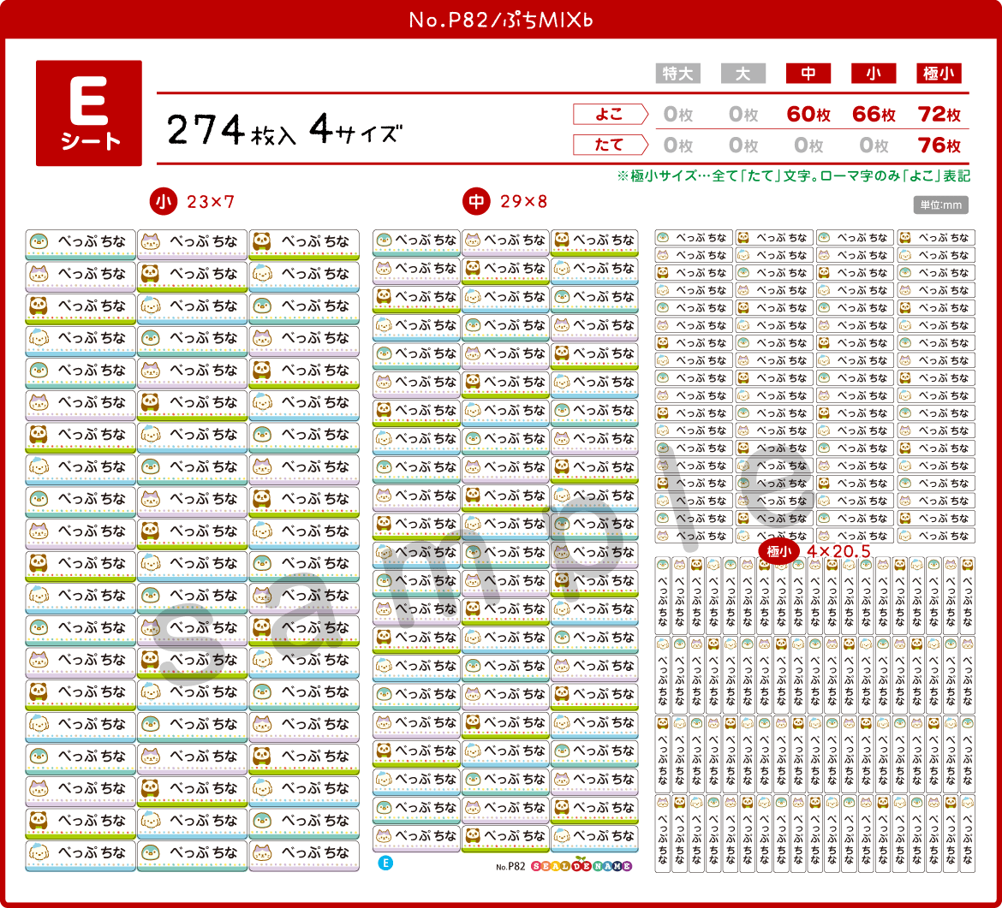Viewport: 1002px width, 908px height.
Task: Click the red E シート badge
Action: pyautogui.click(x=89, y=113)
